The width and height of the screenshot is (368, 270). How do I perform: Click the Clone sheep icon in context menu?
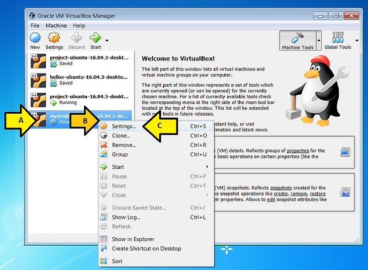pos(104,135)
